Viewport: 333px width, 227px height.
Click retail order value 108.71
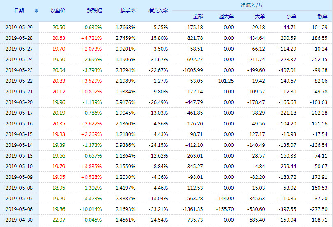pos(319,220)
